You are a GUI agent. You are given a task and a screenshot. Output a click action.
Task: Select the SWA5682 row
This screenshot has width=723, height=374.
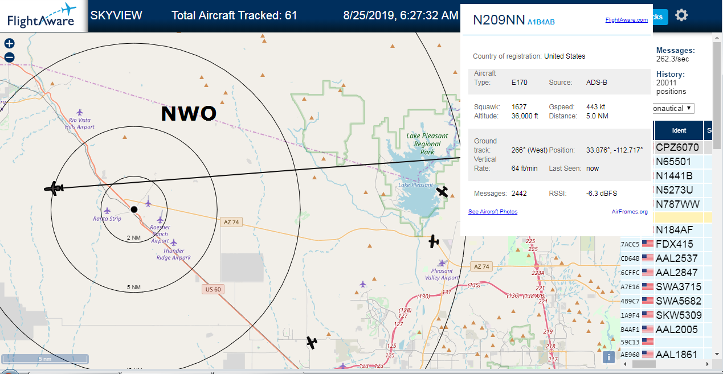point(665,301)
